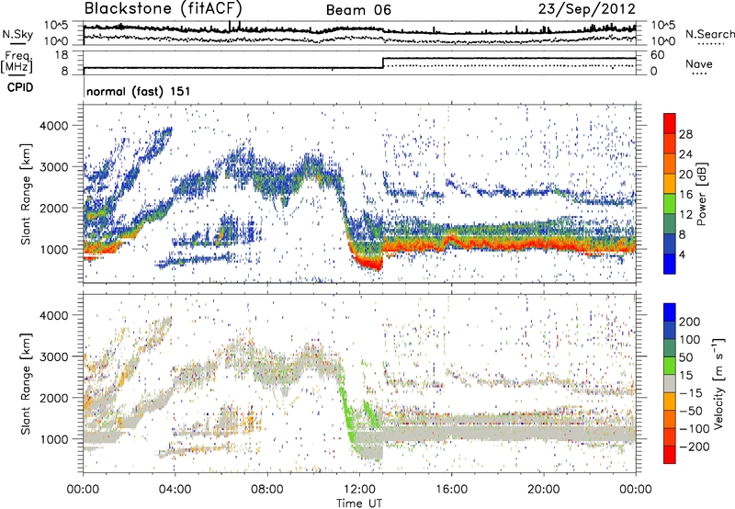
Task: Click the '12:00' time axis label
Action: tap(359, 490)
